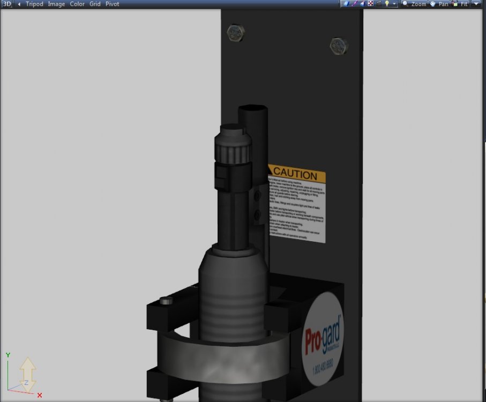Collapse the menu using left arrow
This screenshot has width=486, height=402.
pyautogui.click(x=19, y=4)
